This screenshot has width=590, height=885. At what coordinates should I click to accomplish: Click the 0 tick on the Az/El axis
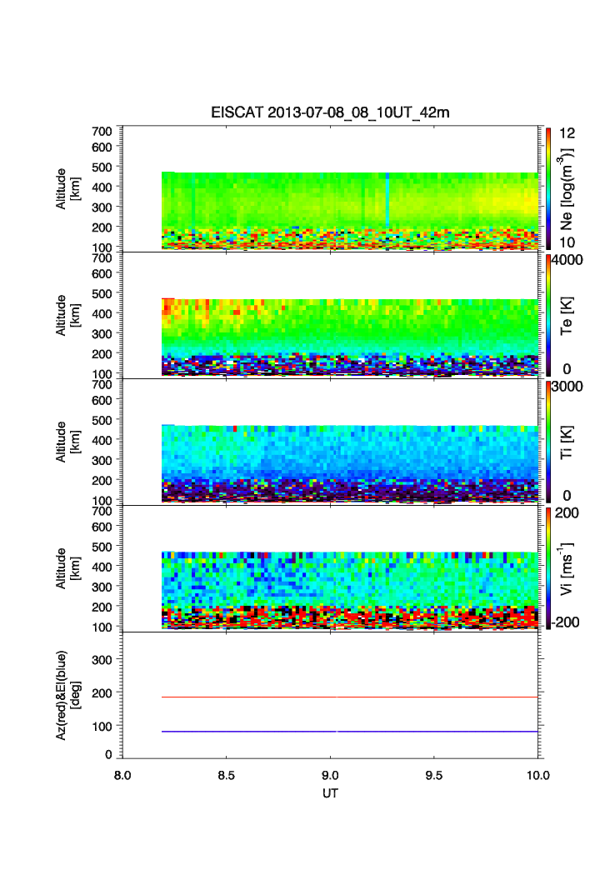click(109, 753)
